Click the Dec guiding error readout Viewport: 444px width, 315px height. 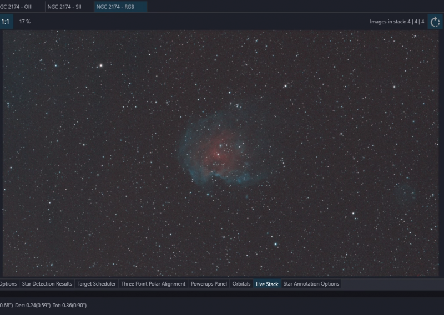click(33, 306)
